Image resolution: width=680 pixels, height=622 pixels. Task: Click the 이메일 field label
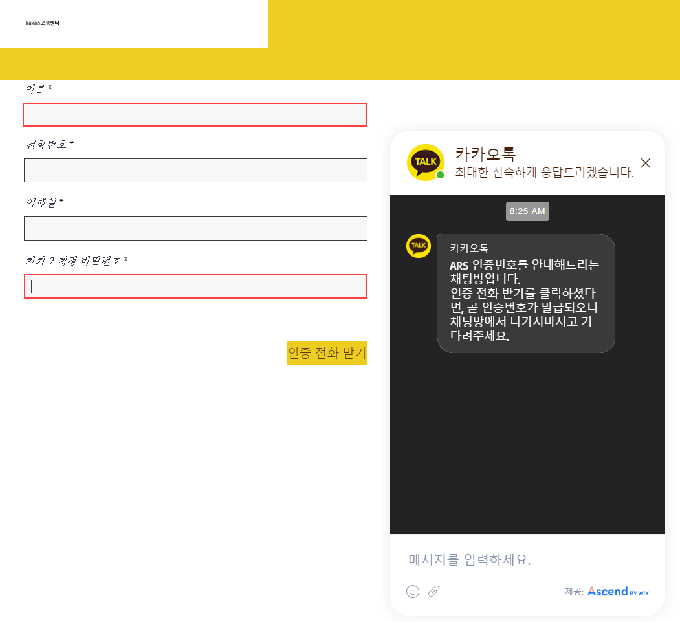(45, 202)
